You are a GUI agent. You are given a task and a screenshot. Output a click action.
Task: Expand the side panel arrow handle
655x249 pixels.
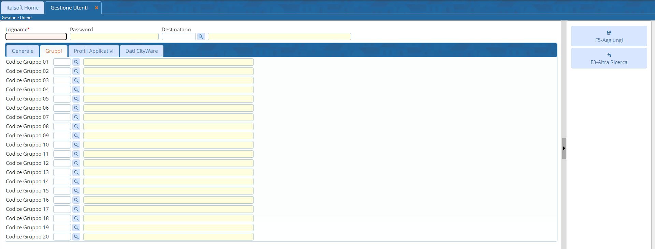pyautogui.click(x=564, y=148)
